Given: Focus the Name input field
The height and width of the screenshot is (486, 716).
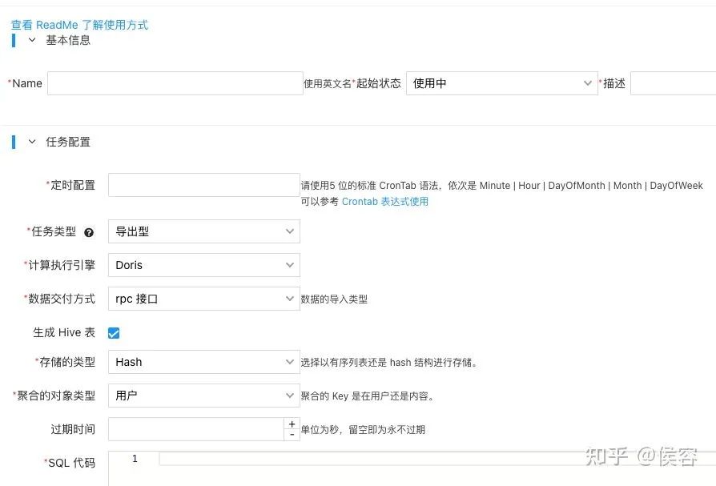Looking at the screenshot, I should (175, 83).
